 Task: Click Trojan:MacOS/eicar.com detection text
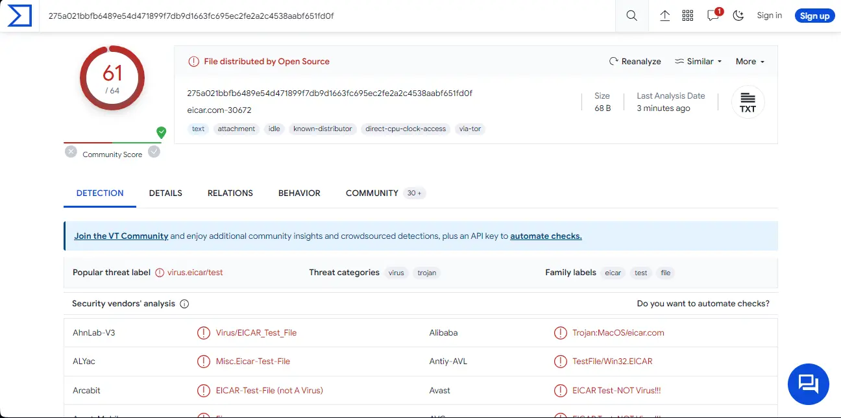click(x=618, y=333)
